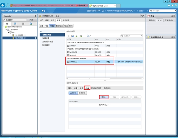Select the Settings (设置) sub-tab
Screen dimensions: 178x138
pyautogui.click(x=41, y=26)
